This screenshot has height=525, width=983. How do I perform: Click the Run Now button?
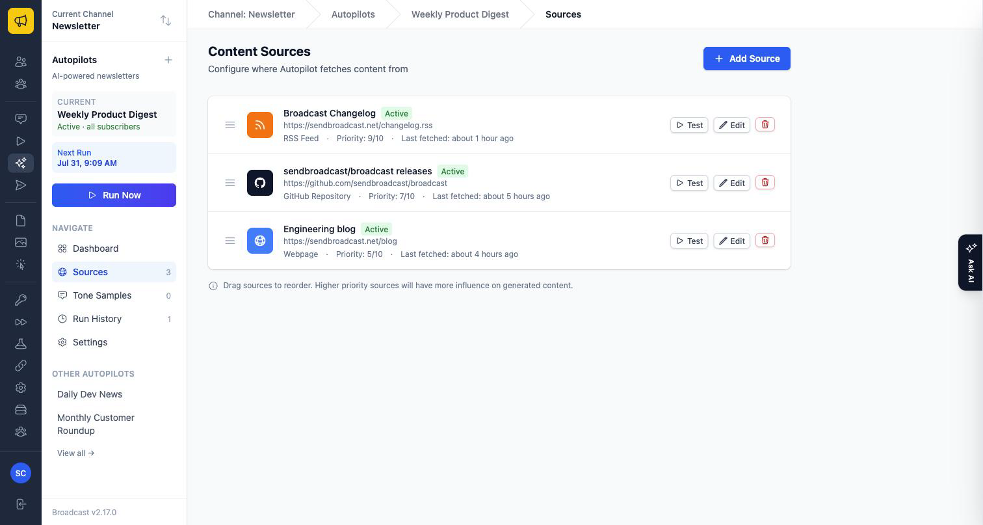click(114, 195)
